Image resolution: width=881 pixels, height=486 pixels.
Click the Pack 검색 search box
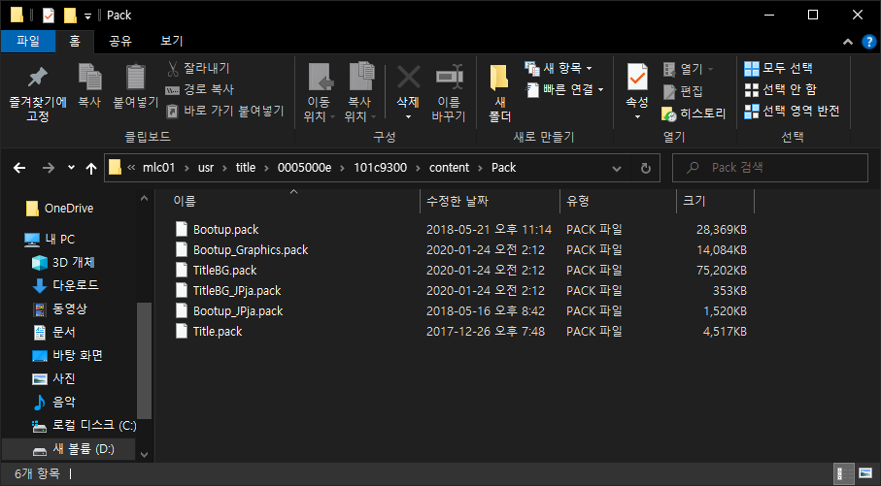coord(769,168)
